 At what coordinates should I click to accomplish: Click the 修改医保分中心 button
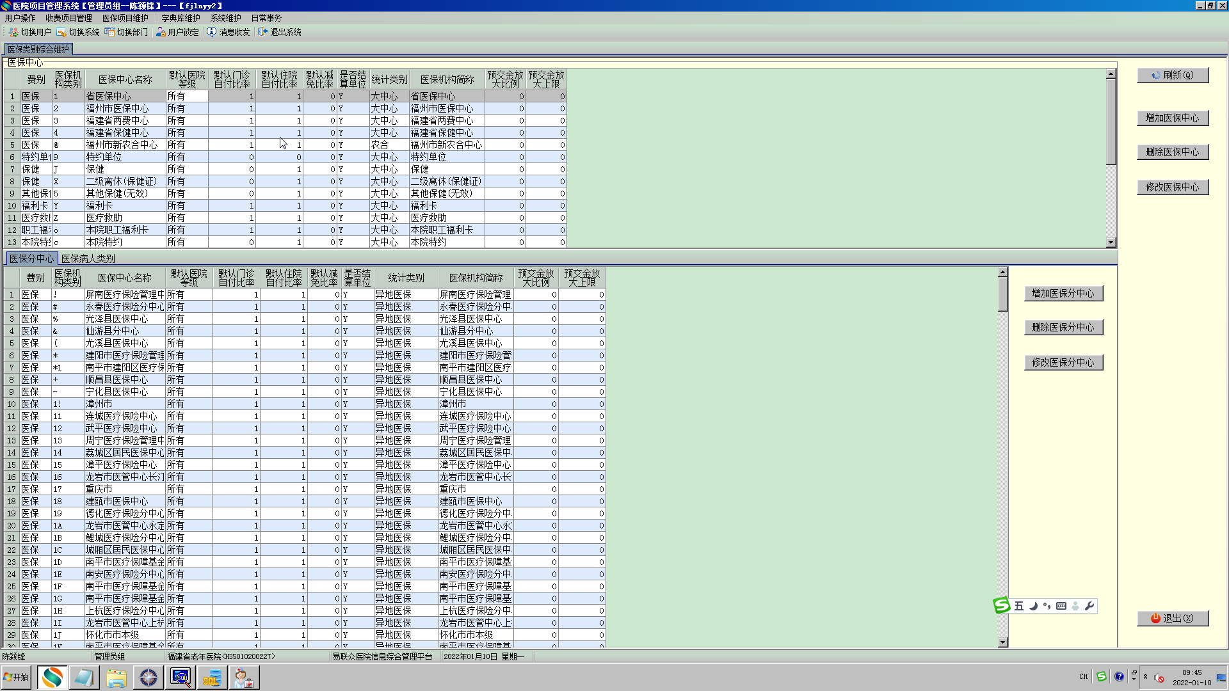point(1063,362)
